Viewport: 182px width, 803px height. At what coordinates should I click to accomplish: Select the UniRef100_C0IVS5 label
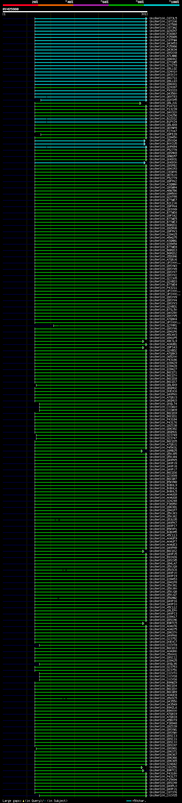163,795
